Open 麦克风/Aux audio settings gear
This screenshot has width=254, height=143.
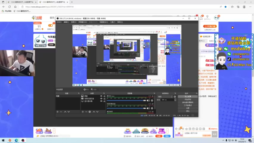coord(152,100)
